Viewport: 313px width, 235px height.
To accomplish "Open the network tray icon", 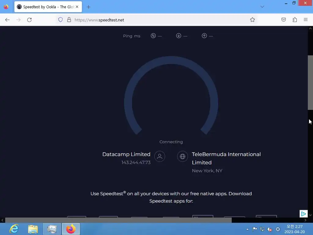I will tap(262, 229).
